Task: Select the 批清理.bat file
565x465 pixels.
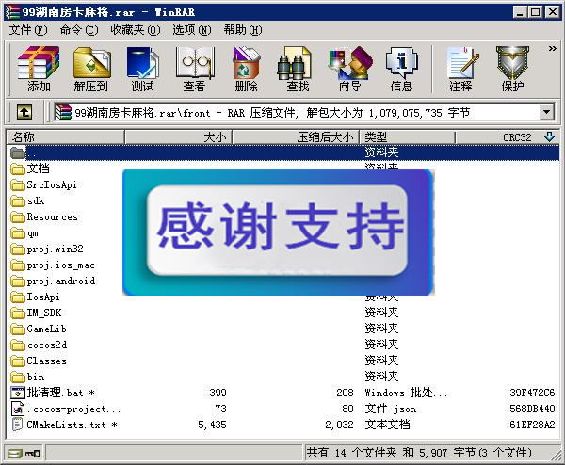Action: pyautogui.click(x=53, y=393)
